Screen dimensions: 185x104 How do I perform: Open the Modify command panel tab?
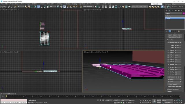point(169,11)
